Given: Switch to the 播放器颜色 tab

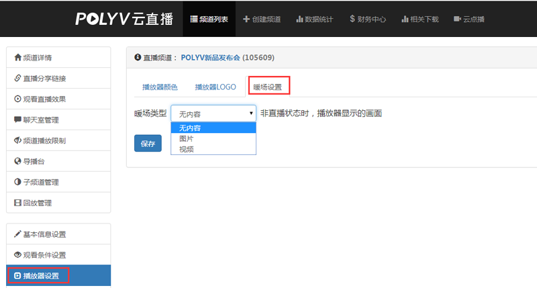Looking at the screenshot, I should click(160, 87).
